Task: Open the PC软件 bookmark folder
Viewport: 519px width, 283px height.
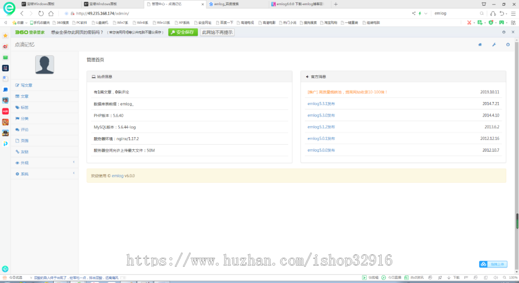Action: [x=80, y=23]
